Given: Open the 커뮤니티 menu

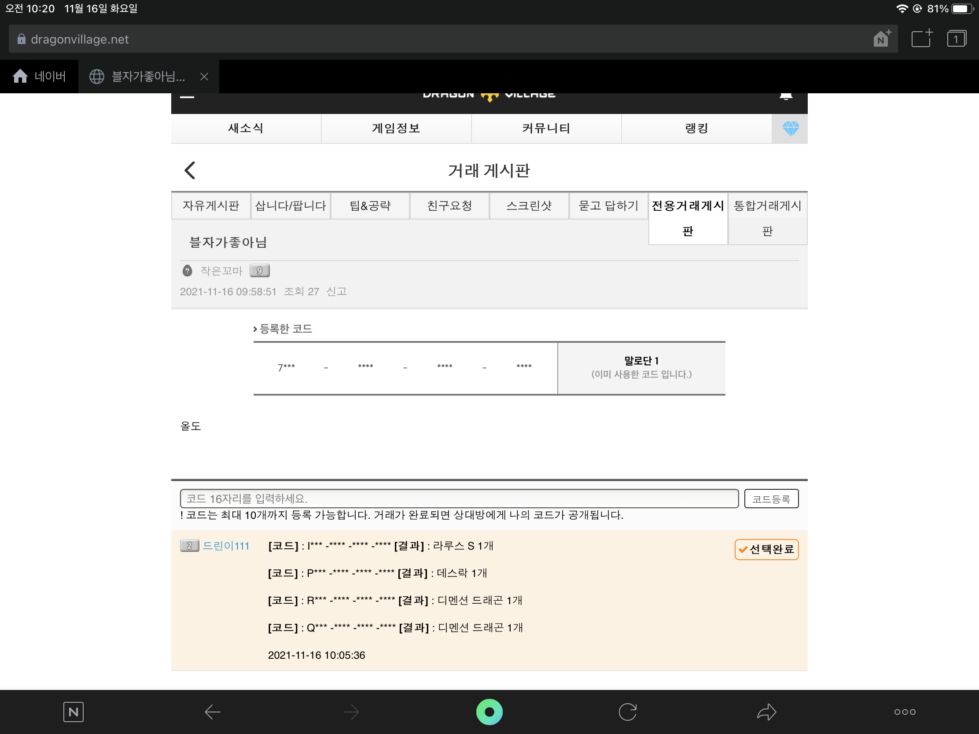Looking at the screenshot, I should coord(546,128).
